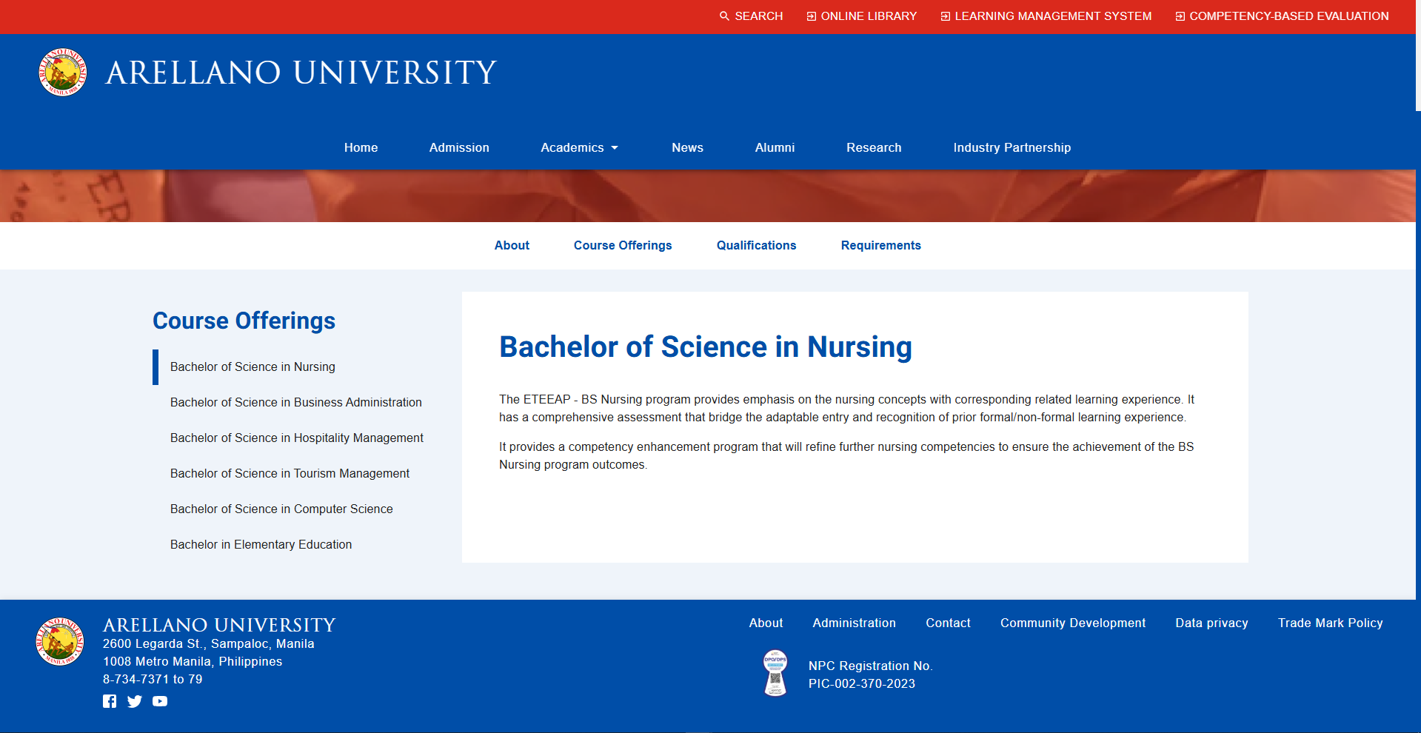The image size is (1421, 733).
Task: Click the Twitter bird icon in footer
Action: [x=134, y=701]
